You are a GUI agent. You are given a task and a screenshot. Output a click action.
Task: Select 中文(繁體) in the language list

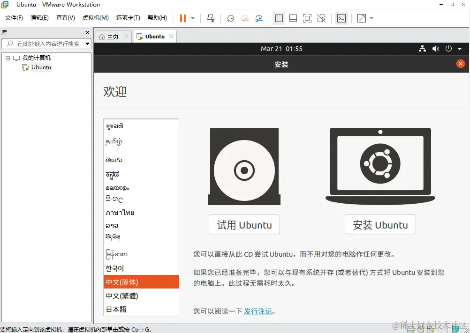tap(141, 296)
